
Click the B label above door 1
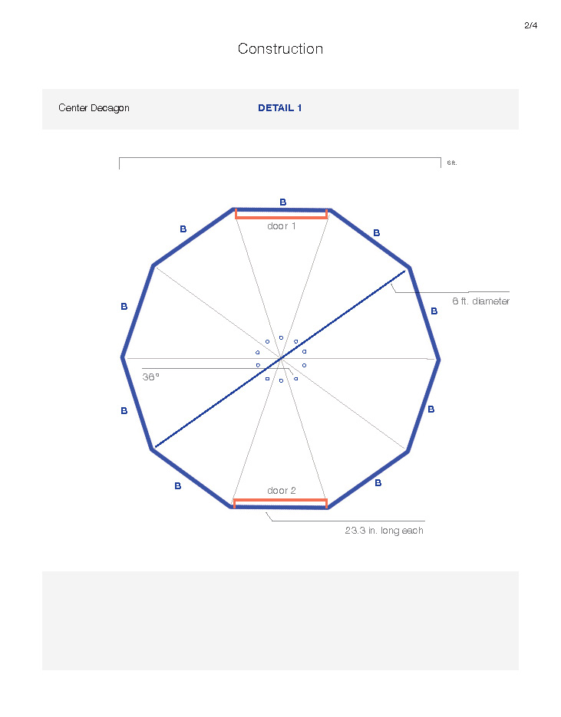[282, 202]
